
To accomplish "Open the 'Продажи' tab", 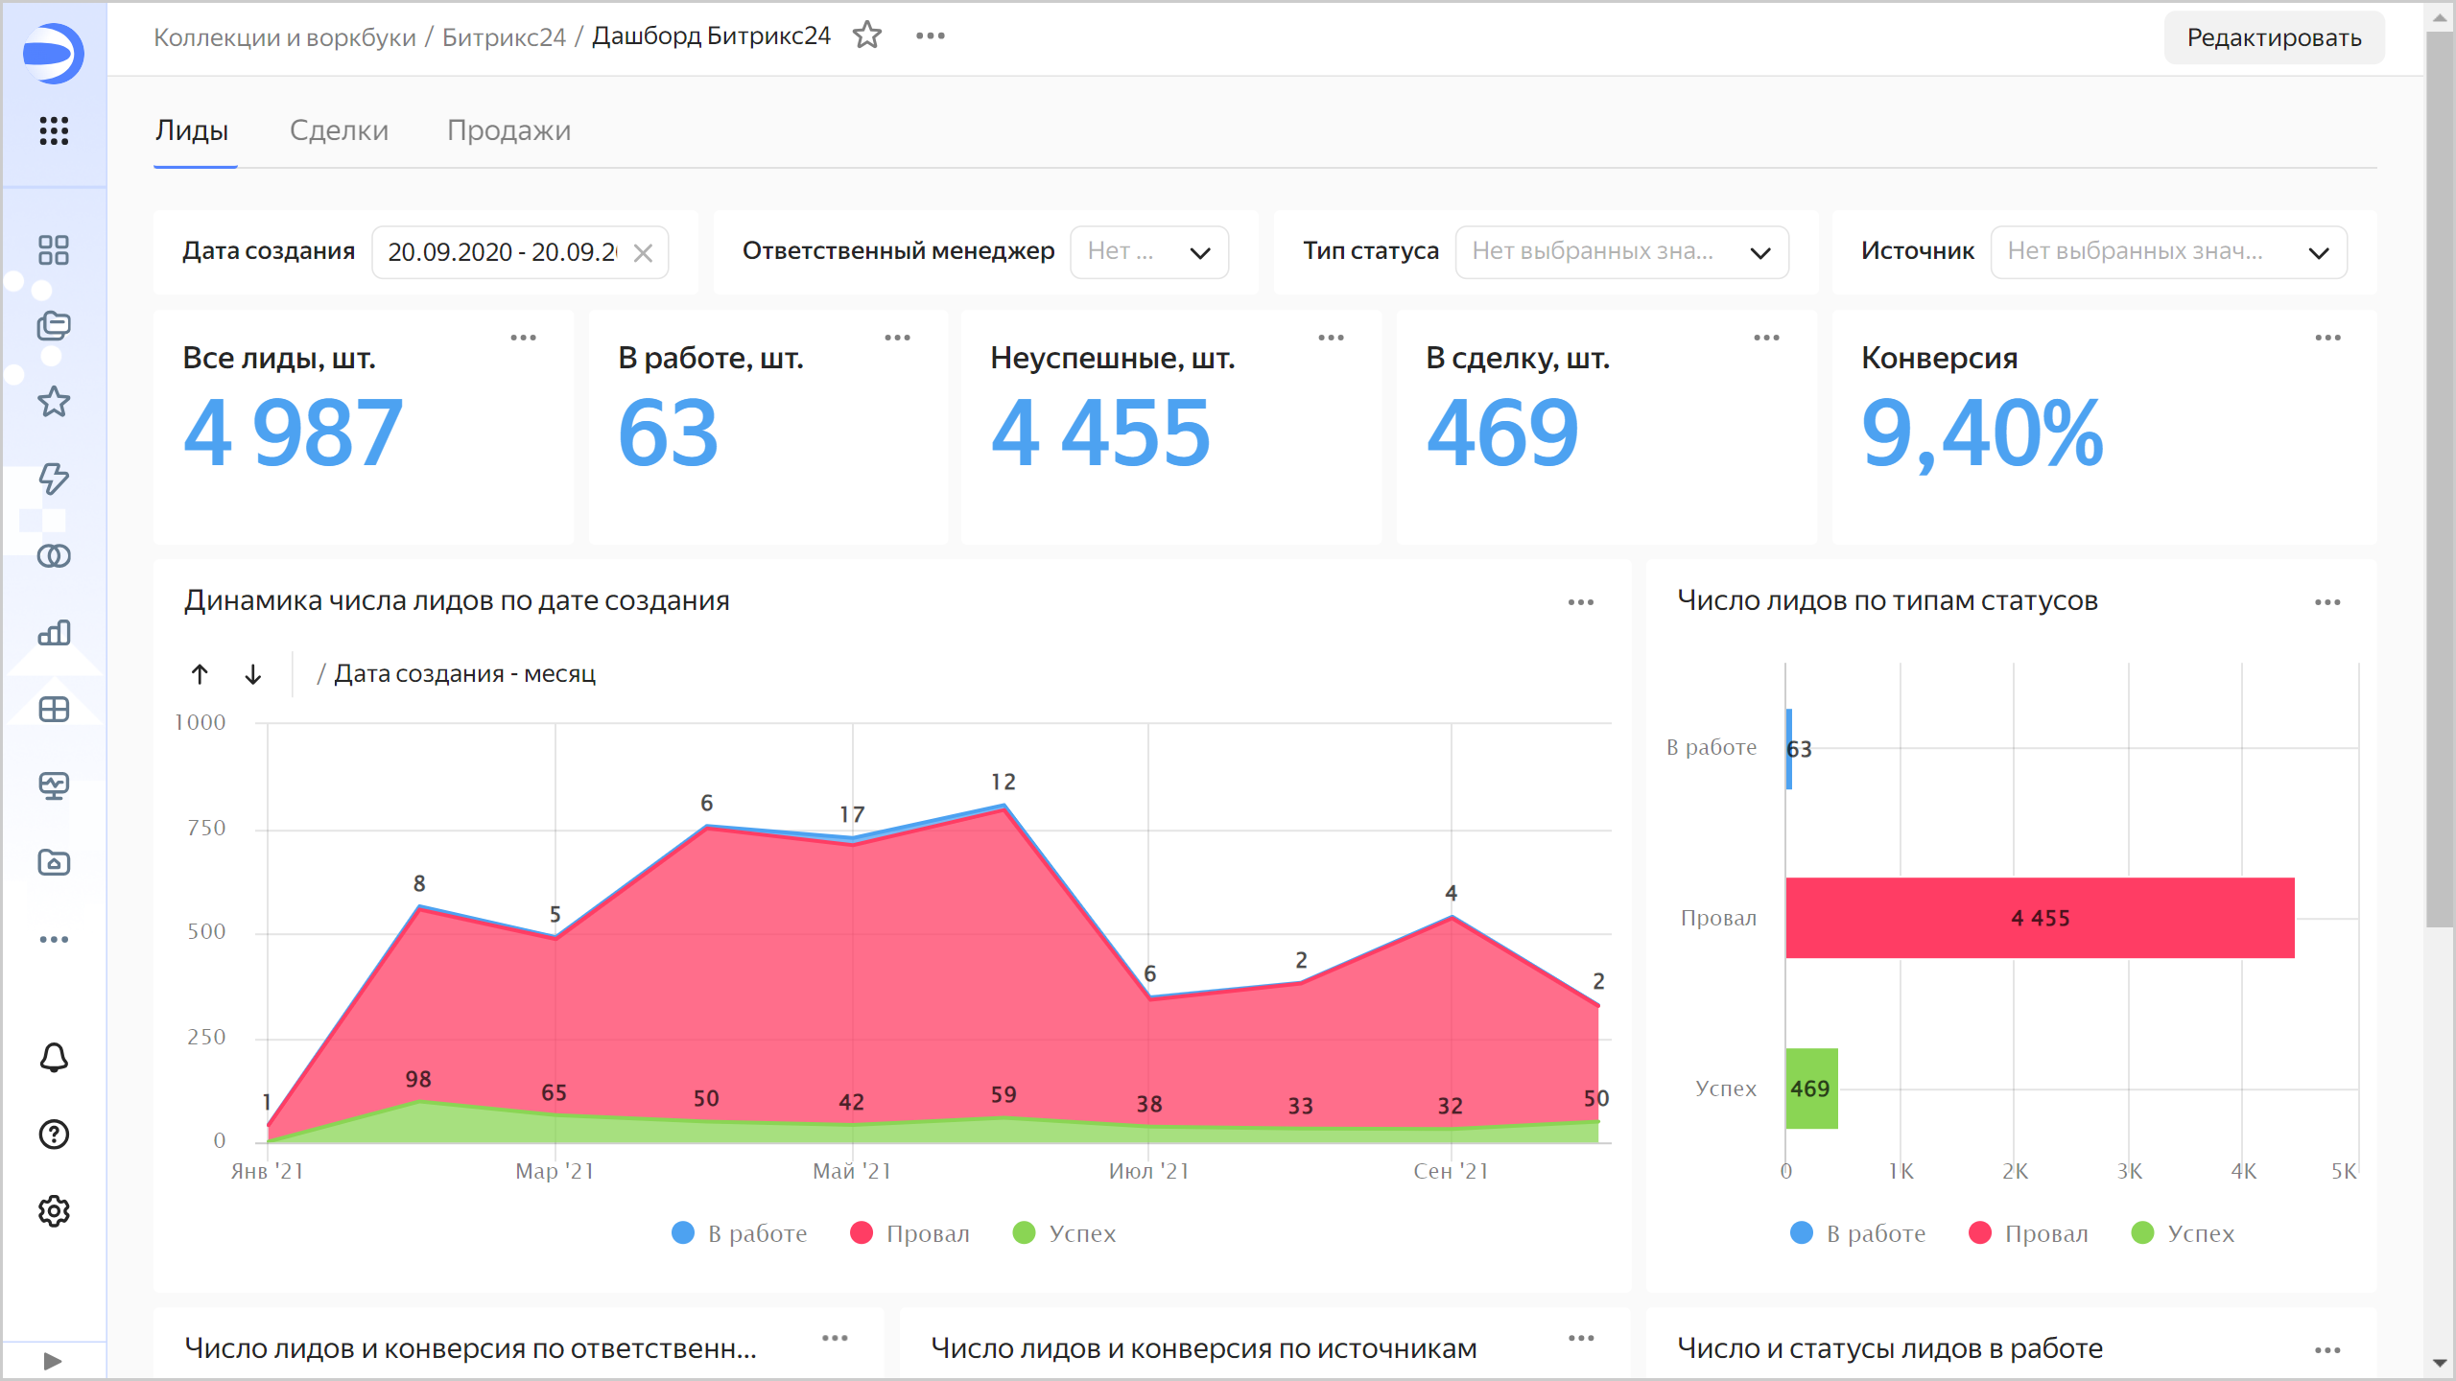I will (x=509, y=130).
